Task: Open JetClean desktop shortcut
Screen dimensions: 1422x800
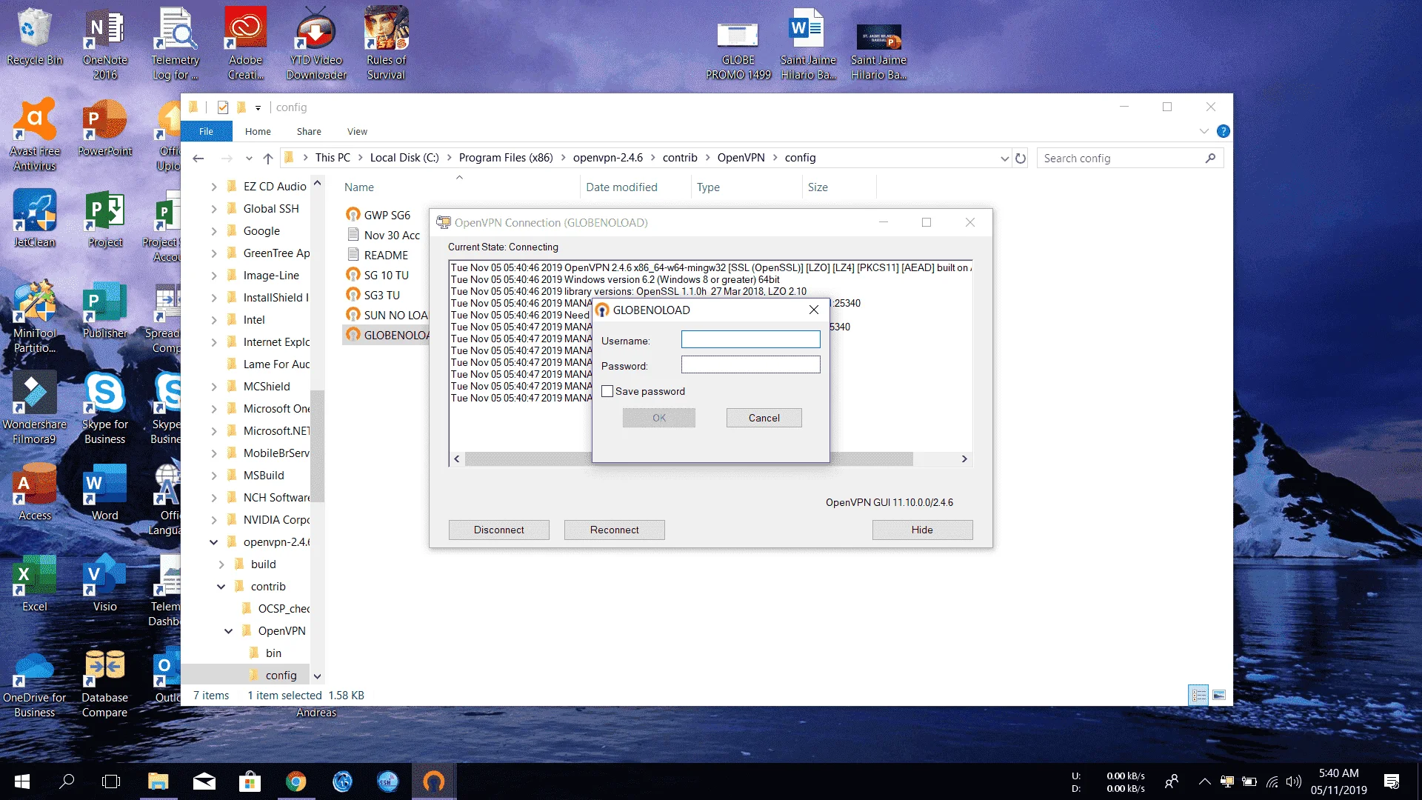Action: [34, 219]
